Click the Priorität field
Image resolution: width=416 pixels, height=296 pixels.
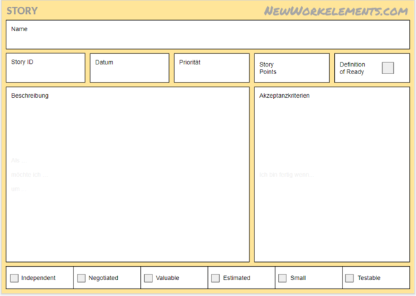click(211, 68)
